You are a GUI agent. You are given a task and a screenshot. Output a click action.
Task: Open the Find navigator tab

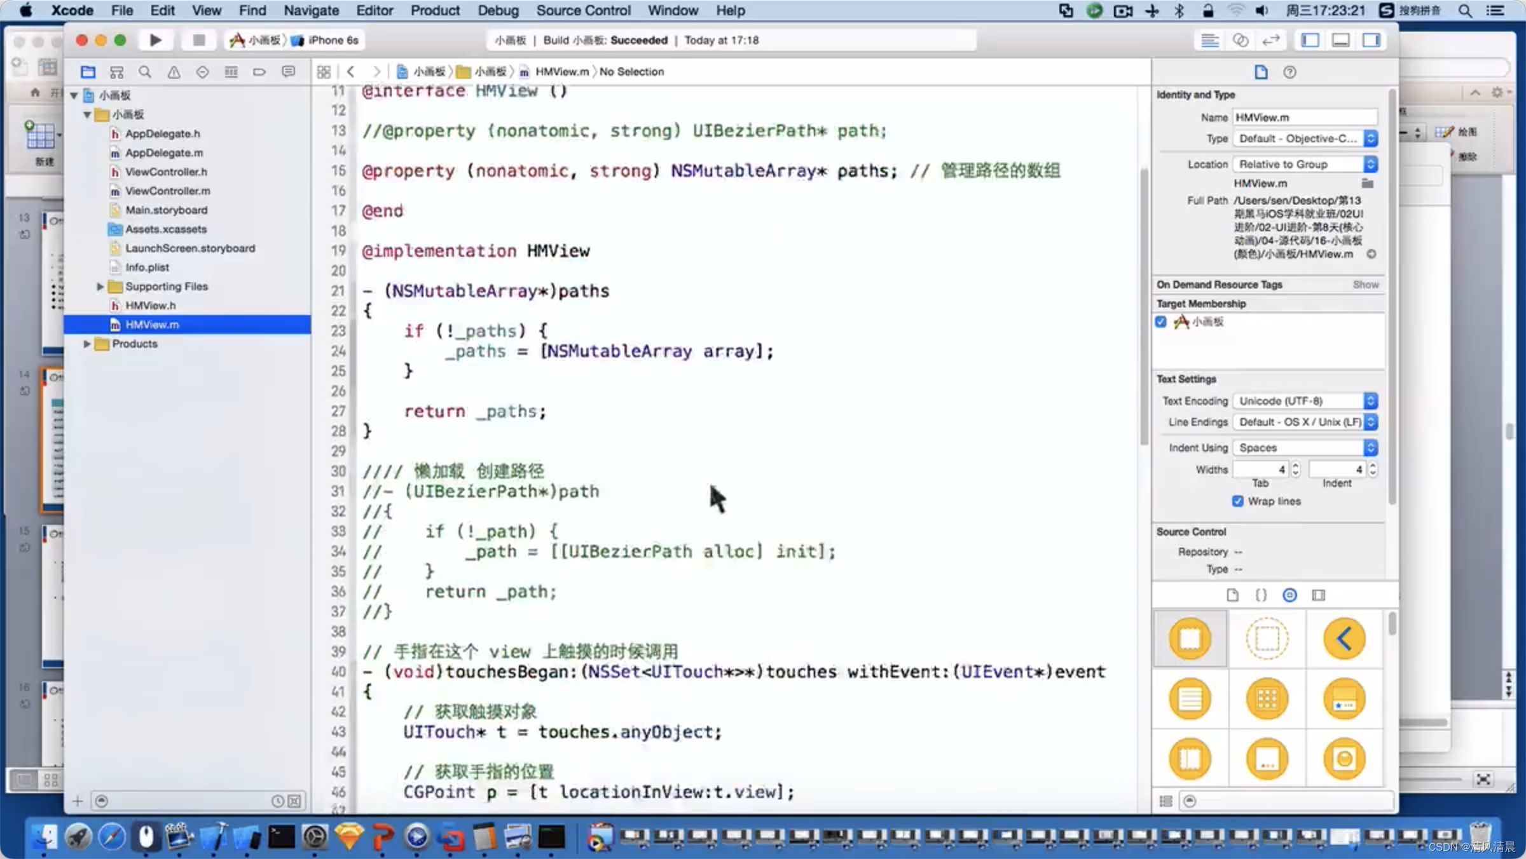tap(145, 72)
